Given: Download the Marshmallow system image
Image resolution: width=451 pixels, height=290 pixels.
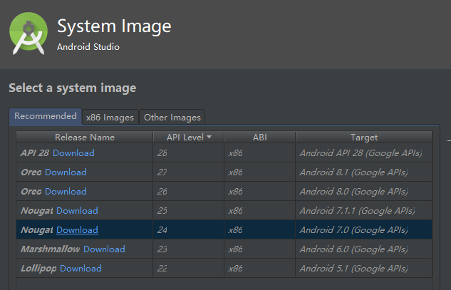Looking at the screenshot, I should click(x=104, y=249).
